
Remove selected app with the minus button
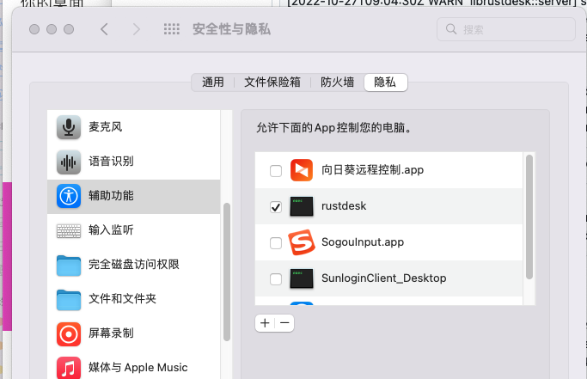pyautogui.click(x=284, y=323)
